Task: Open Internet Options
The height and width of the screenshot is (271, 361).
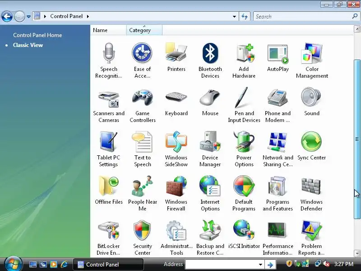Action: (210, 194)
